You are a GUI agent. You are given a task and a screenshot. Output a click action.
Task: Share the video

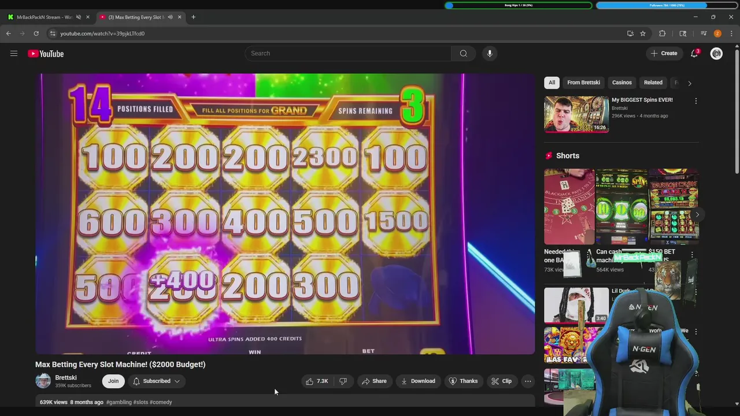click(373, 381)
